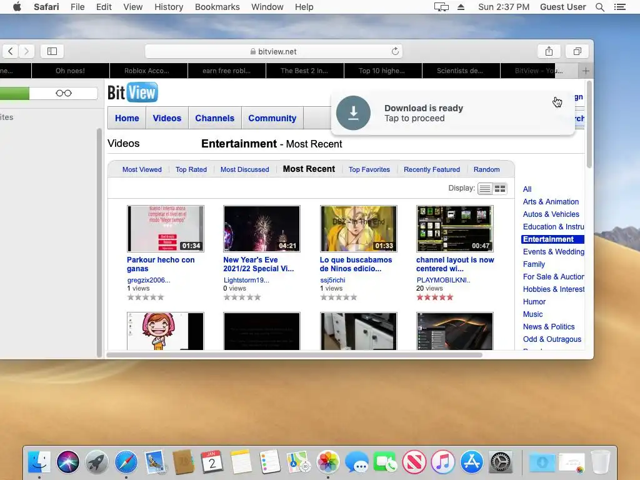Open Bookmarks menu in menu bar

[217, 7]
